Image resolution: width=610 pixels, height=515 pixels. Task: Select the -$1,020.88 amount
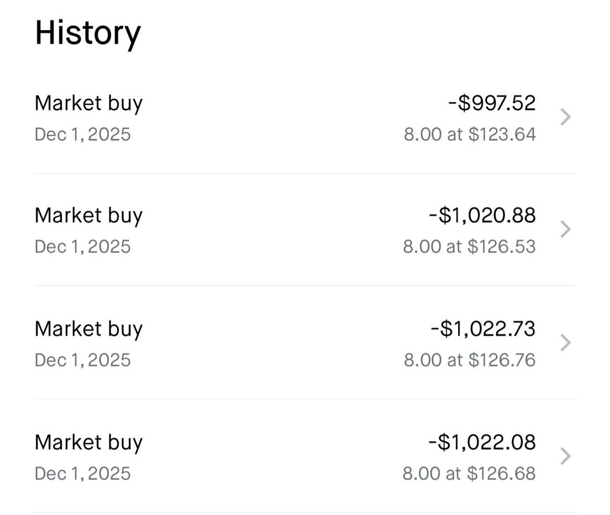[x=482, y=216]
